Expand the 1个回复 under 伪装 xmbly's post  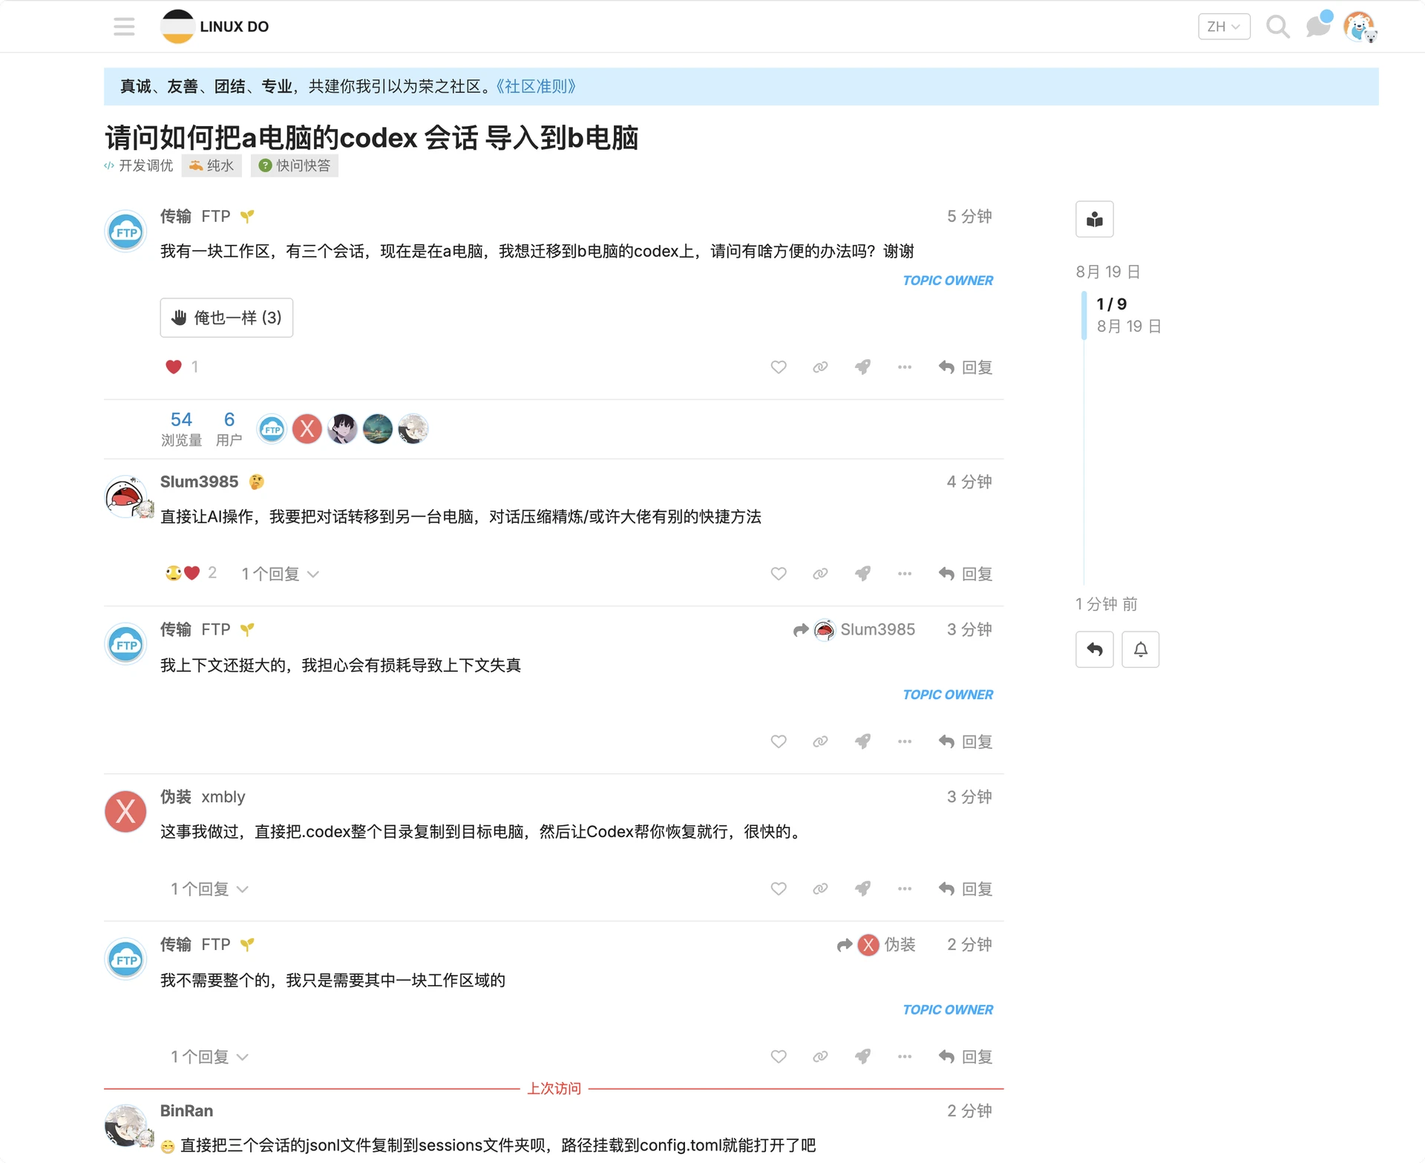tap(209, 889)
